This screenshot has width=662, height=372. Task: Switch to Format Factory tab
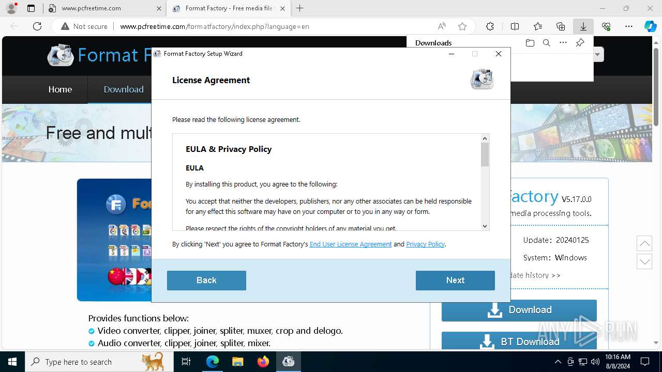pyautogui.click(x=229, y=8)
